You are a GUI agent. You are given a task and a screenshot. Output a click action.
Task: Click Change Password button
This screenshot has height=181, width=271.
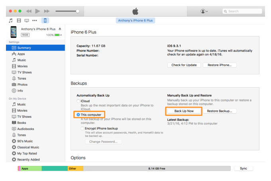(x=103, y=142)
